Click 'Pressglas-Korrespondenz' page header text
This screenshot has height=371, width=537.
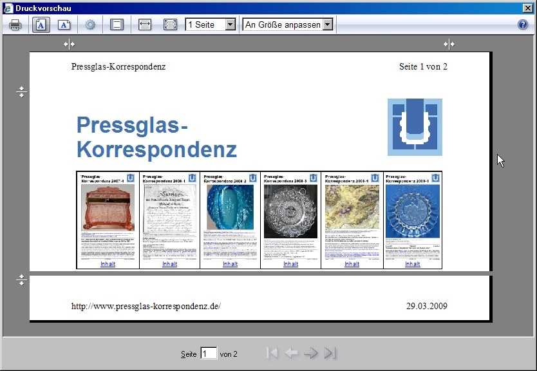[x=118, y=66]
